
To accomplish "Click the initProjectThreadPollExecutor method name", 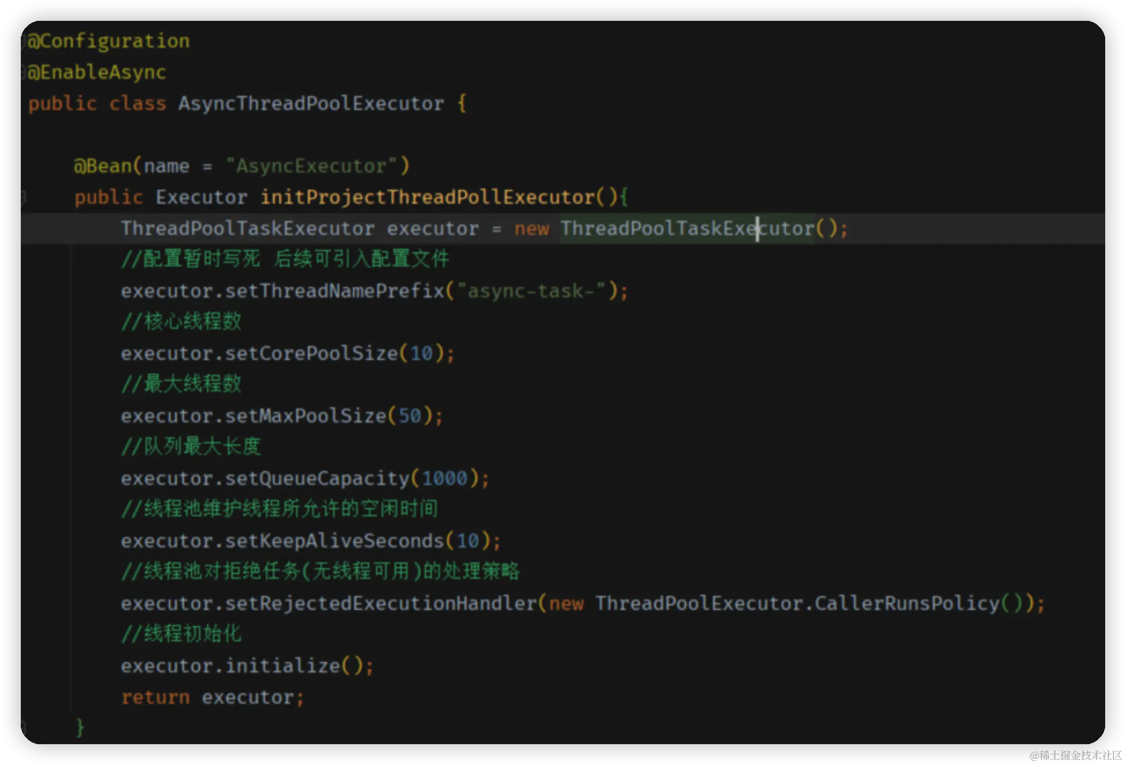I will pos(427,197).
